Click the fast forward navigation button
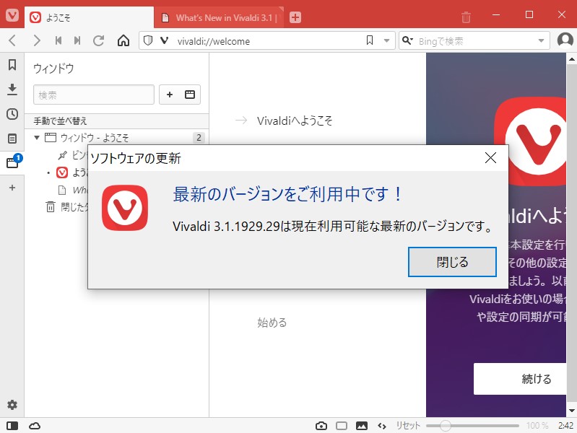This screenshot has width=577, height=433. pos(77,40)
